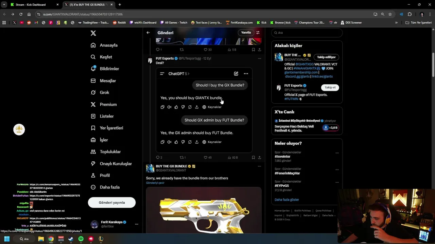Bookmark the top post with 5 B views

[x=253, y=49]
